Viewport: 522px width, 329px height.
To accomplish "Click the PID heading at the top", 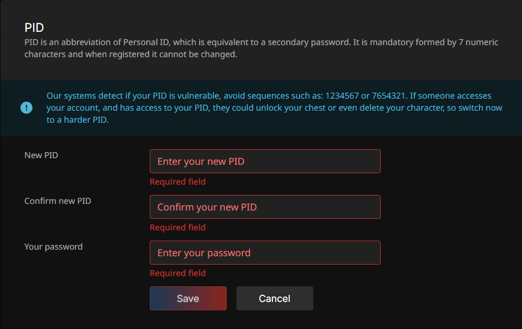I will coord(34,28).
